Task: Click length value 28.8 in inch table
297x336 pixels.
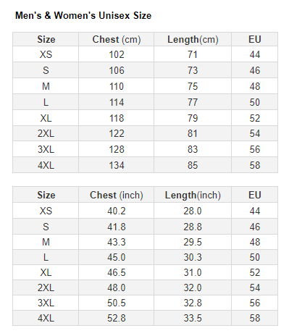Action: pos(193,227)
